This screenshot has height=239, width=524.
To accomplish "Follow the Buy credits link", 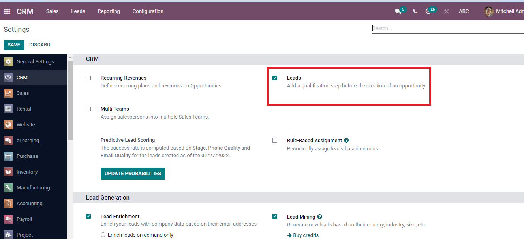I will (x=305, y=235).
